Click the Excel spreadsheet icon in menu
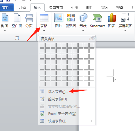The image size is (135, 131). tap(42, 113)
